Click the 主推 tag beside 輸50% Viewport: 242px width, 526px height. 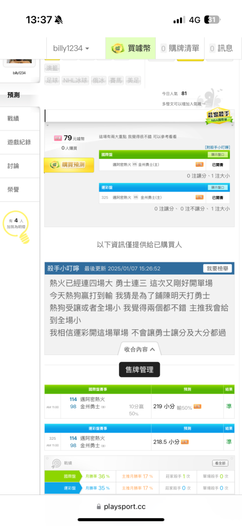click(x=197, y=407)
